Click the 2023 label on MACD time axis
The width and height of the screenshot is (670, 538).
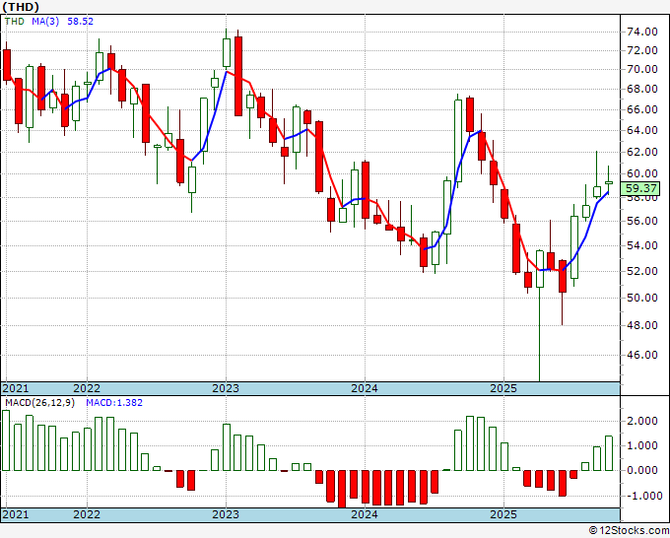[226, 514]
